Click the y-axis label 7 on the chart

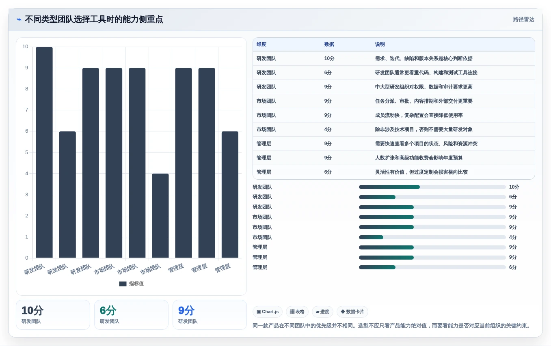(x=27, y=110)
